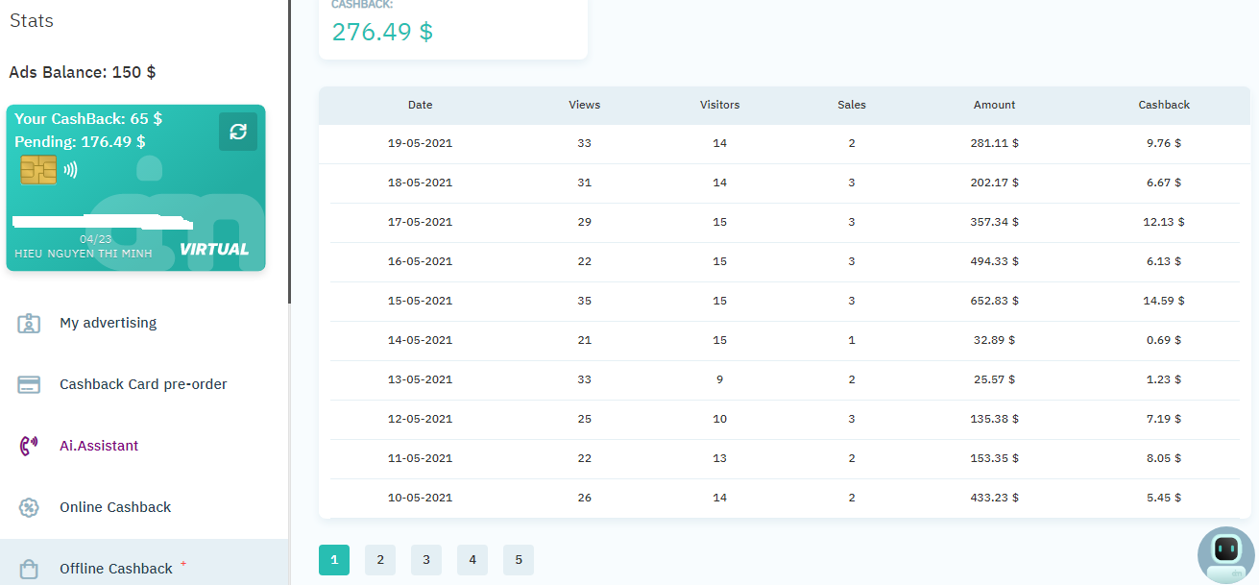Click the Online Cashback percent badge icon

[29, 507]
